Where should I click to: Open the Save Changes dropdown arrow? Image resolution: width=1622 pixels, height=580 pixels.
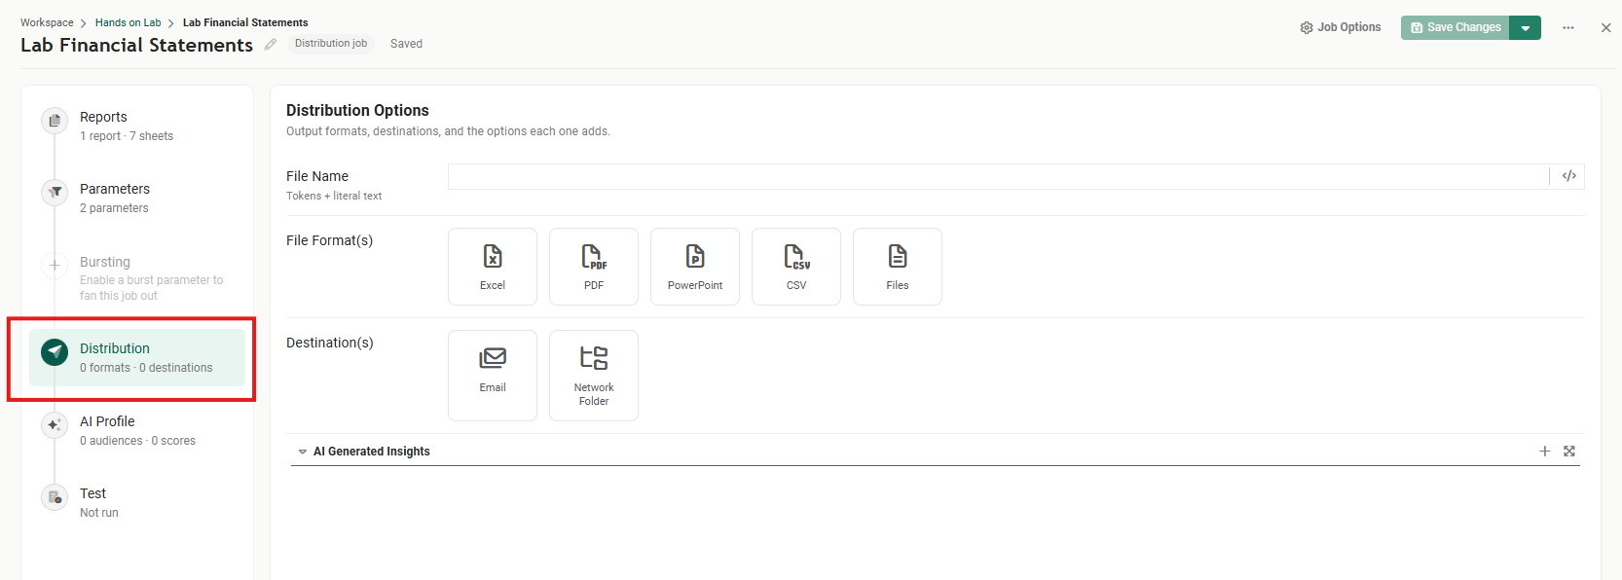click(x=1526, y=28)
